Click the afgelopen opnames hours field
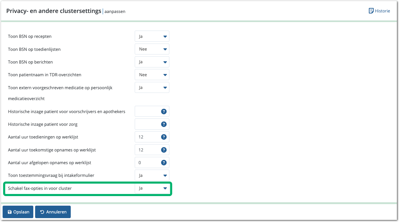This screenshot has height=222, width=399. (x=147, y=163)
